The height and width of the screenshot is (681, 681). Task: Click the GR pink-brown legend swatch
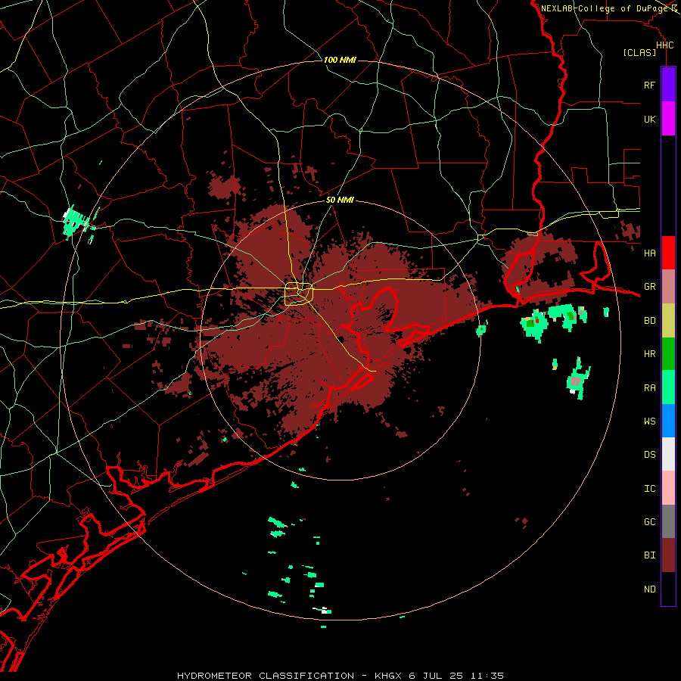click(x=668, y=287)
